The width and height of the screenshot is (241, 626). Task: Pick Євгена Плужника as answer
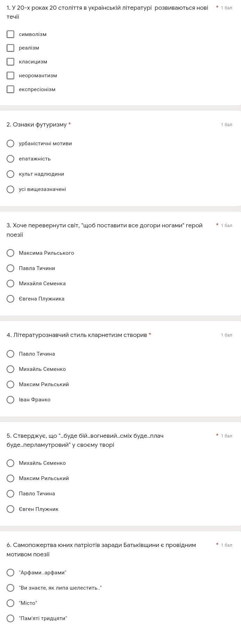click(11, 299)
